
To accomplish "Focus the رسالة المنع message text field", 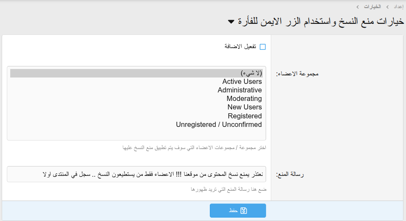I will pyautogui.click(x=136, y=174).
